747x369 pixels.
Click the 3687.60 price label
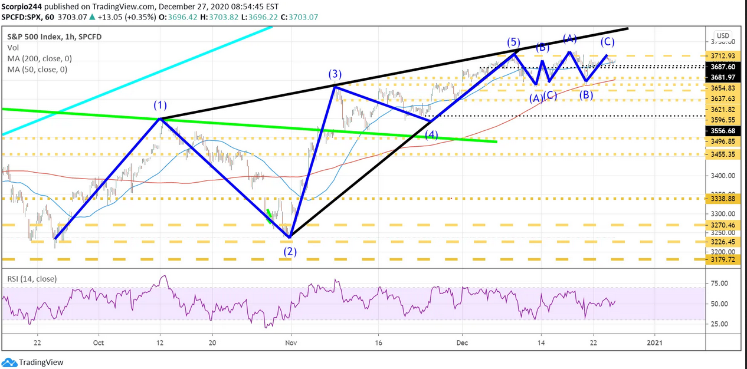tap(723, 67)
